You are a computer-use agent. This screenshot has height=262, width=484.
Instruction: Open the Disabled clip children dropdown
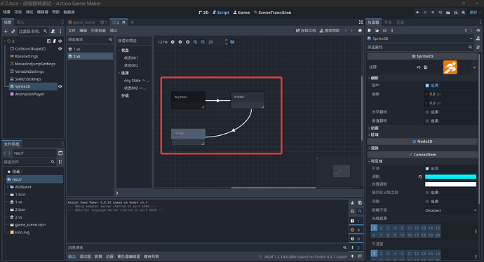(450, 211)
